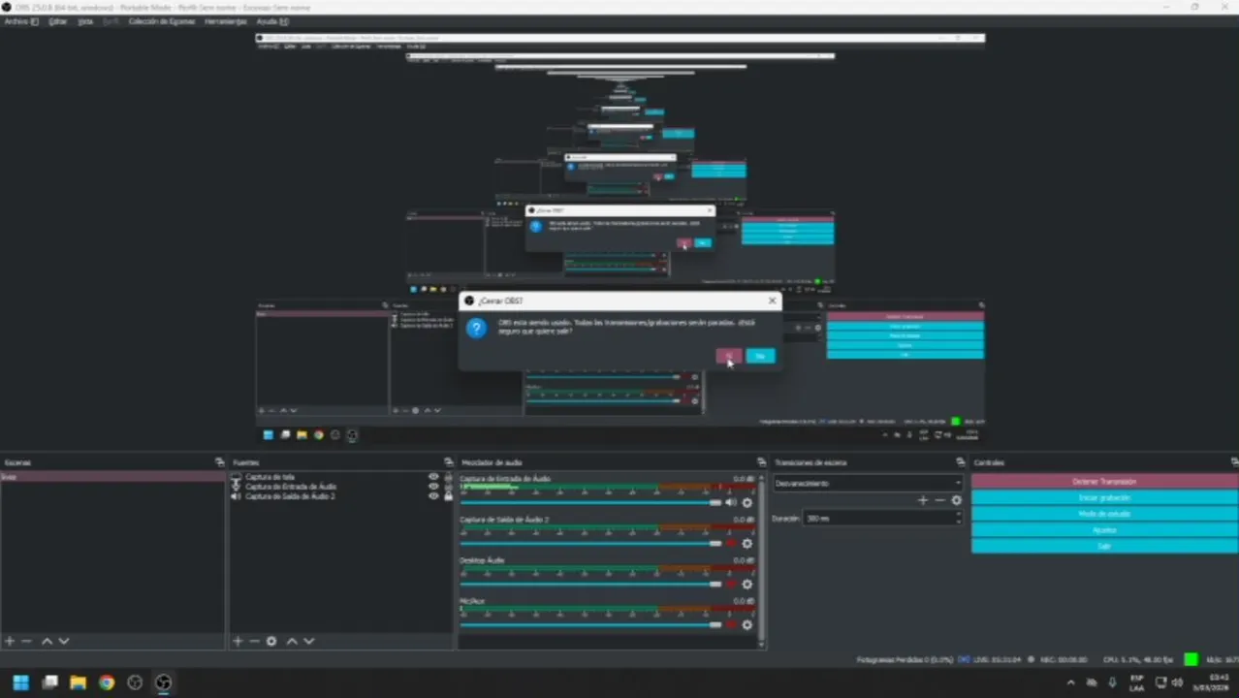This screenshot has width=1239, height=698.
Task: Open Editar menu
Action: 58,21
